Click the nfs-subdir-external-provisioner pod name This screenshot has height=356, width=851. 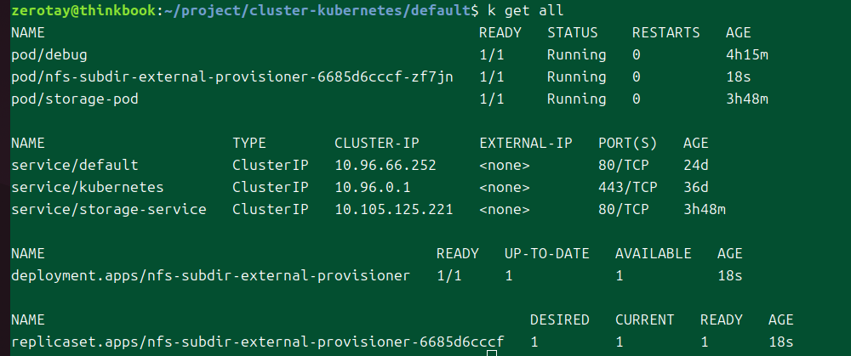point(232,76)
